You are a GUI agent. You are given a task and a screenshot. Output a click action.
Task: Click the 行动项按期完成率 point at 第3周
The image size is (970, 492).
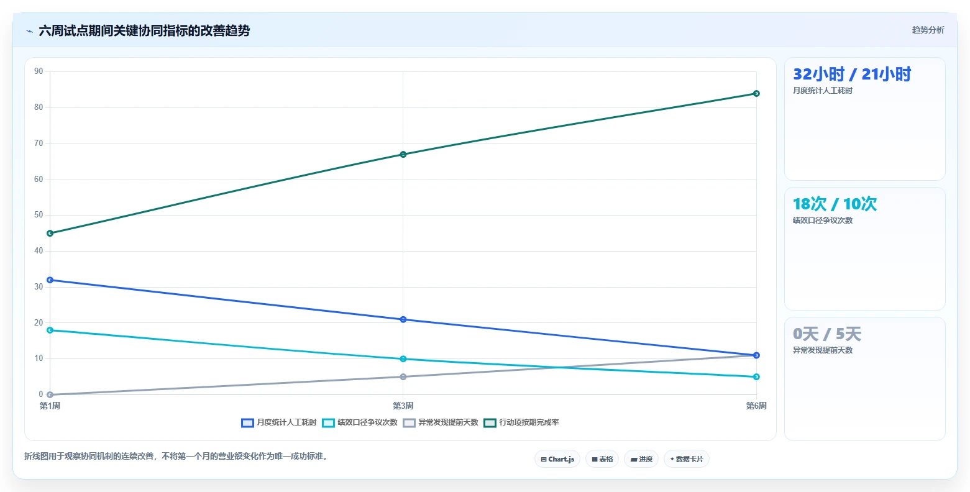pos(403,154)
